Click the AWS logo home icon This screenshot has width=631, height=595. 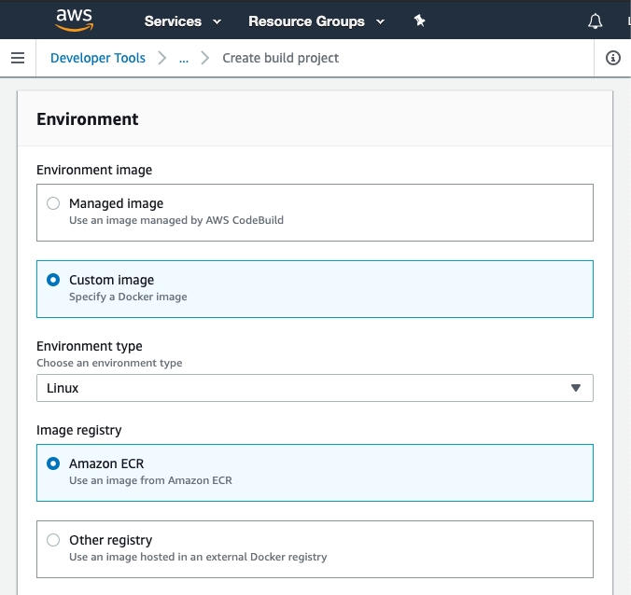pos(75,20)
